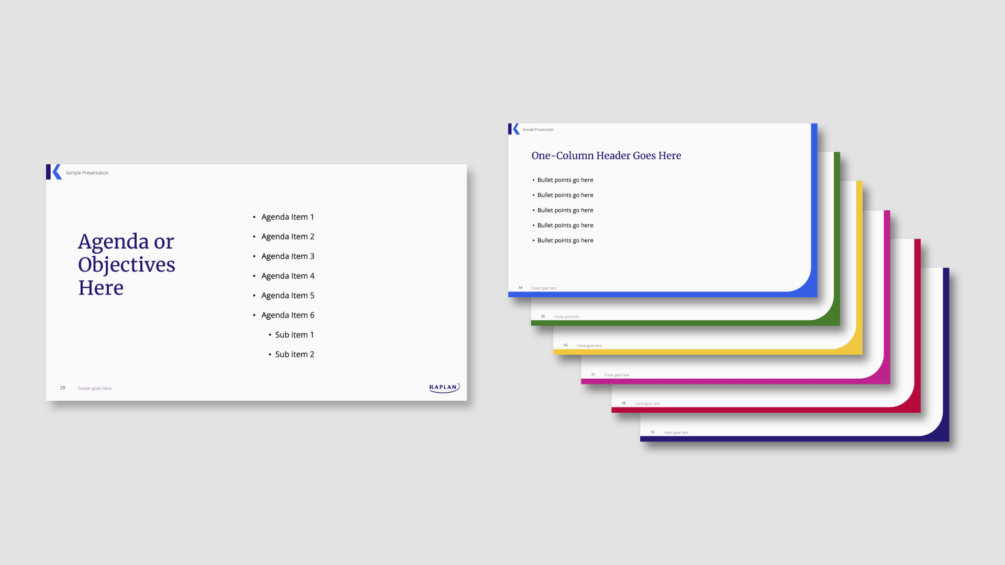This screenshot has width=1005, height=565.
Task: Click 'Sample Presentation' label on agenda slide
Action: tap(87, 173)
